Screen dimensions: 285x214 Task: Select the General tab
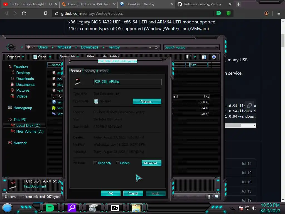point(76,70)
